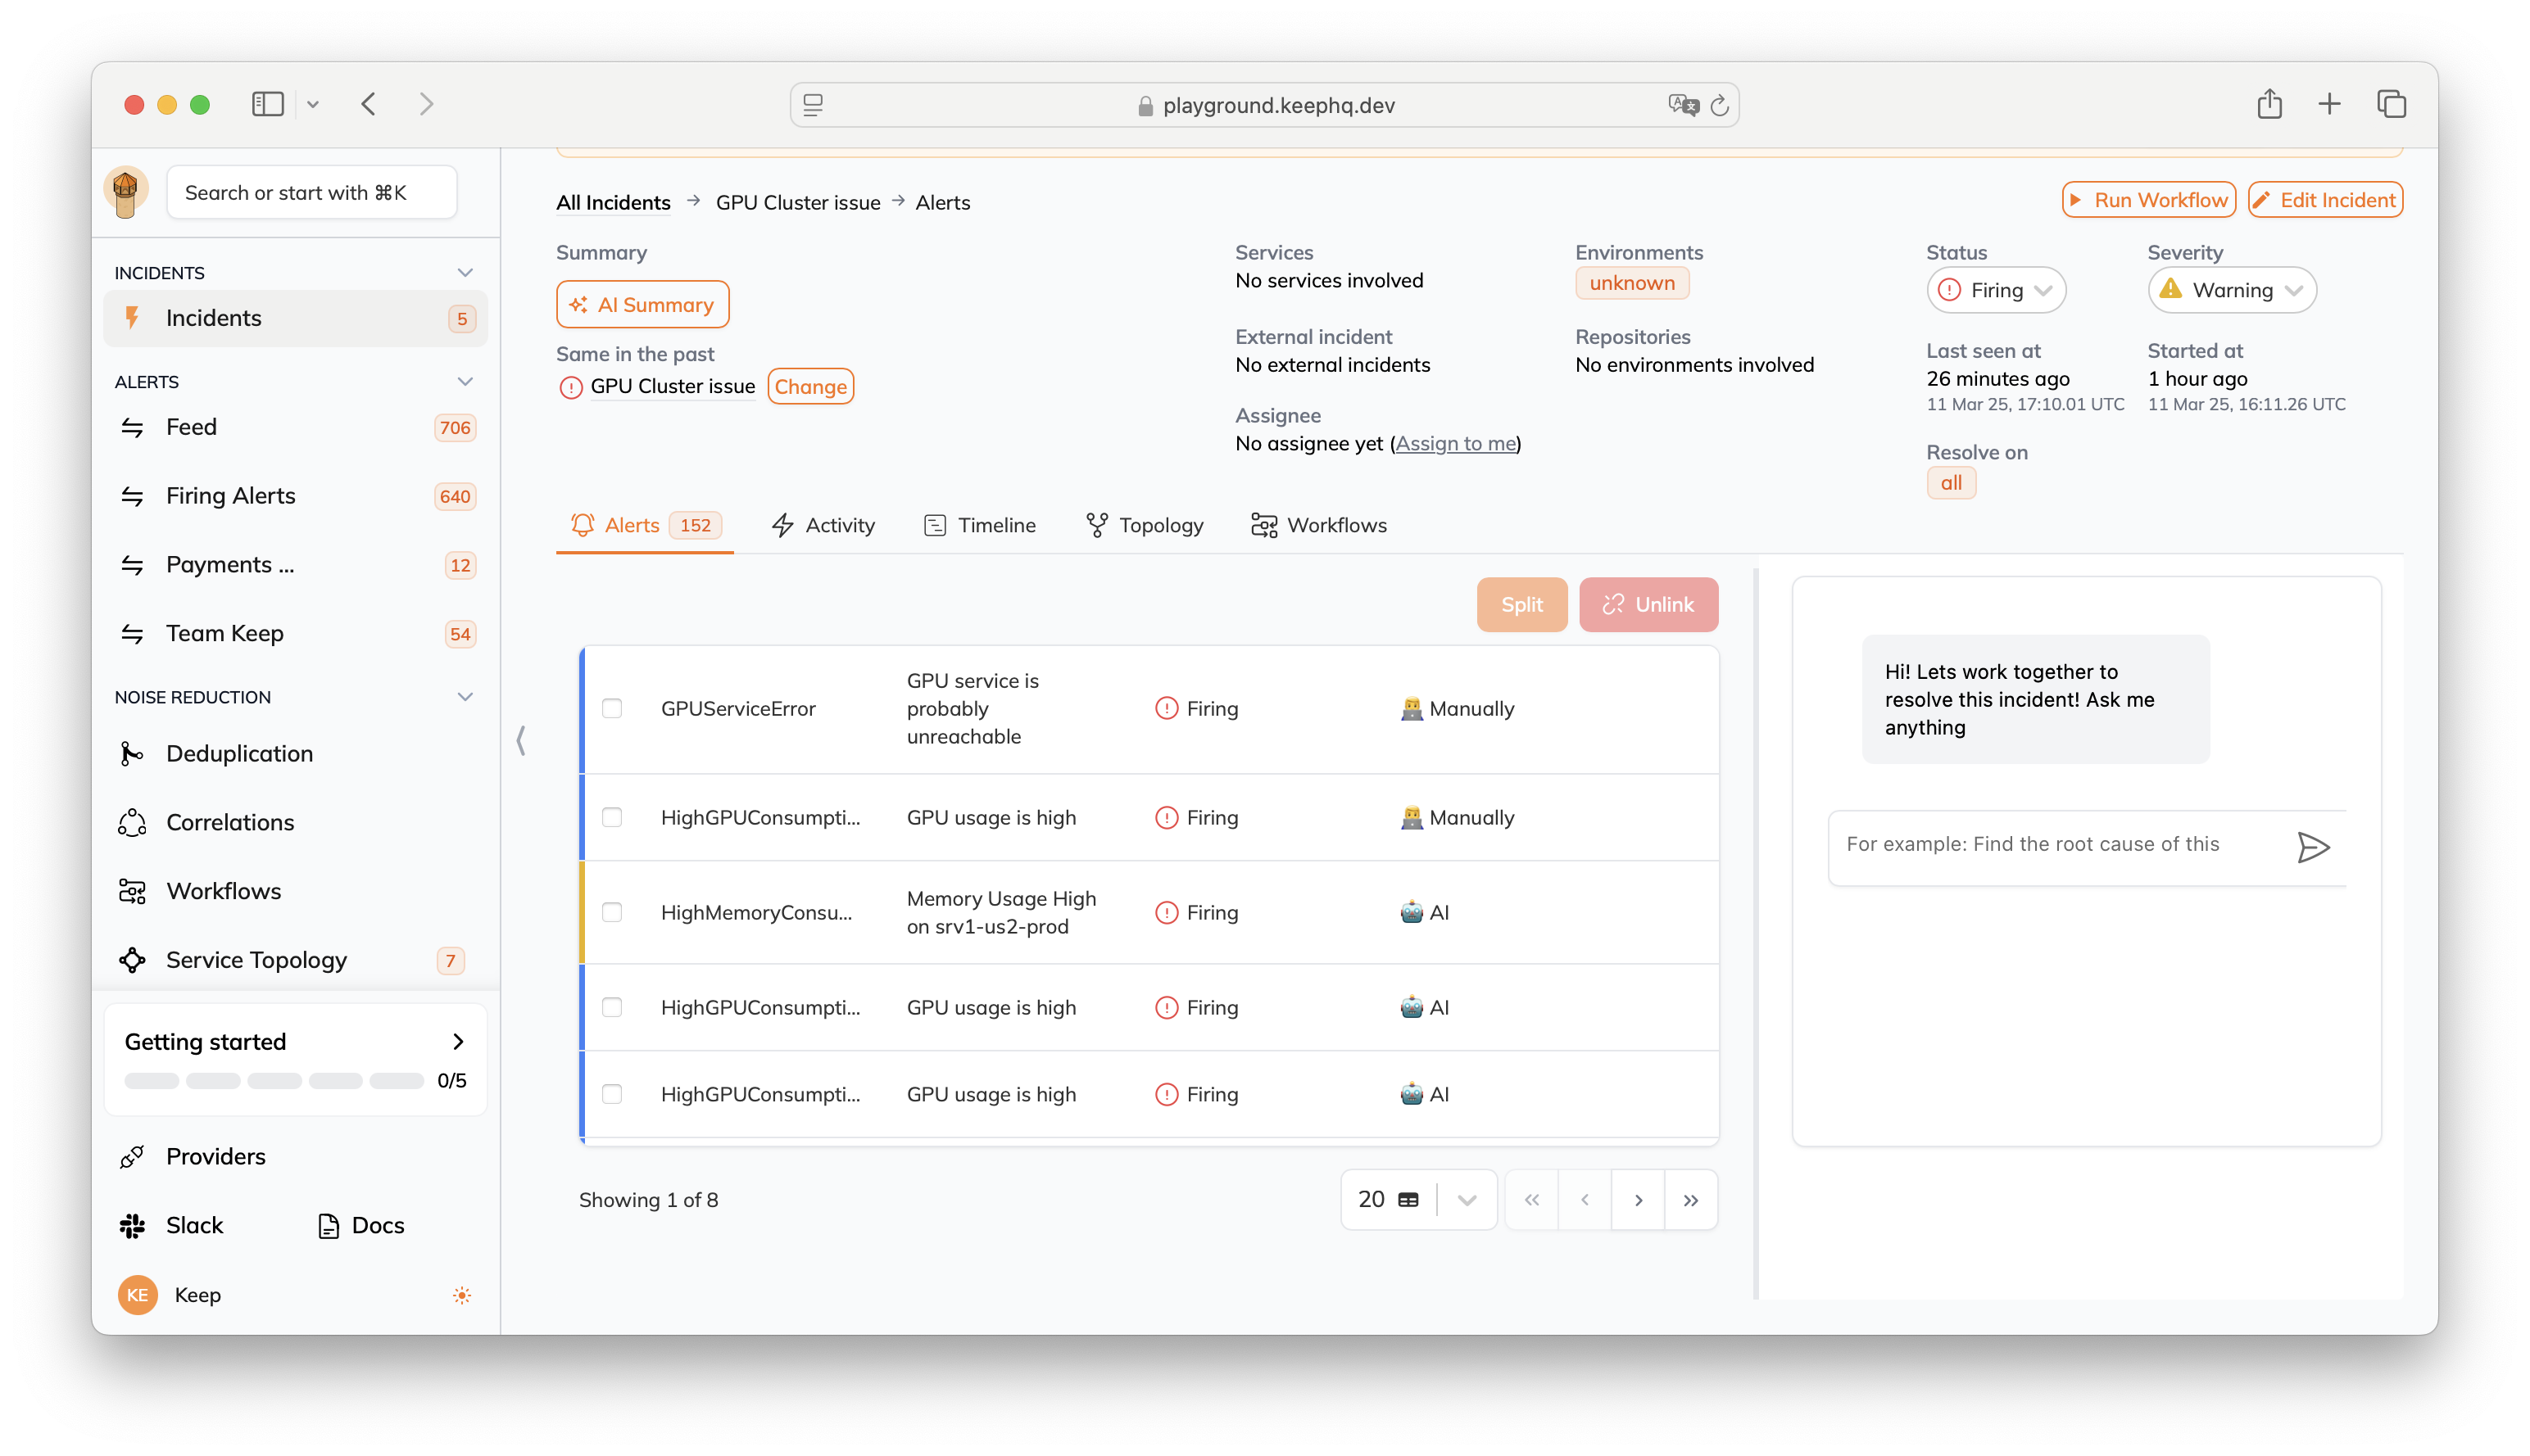This screenshot has height=1456, width=2530.
Task: Open Payments preset in sidebar
Action: [295, 565]
